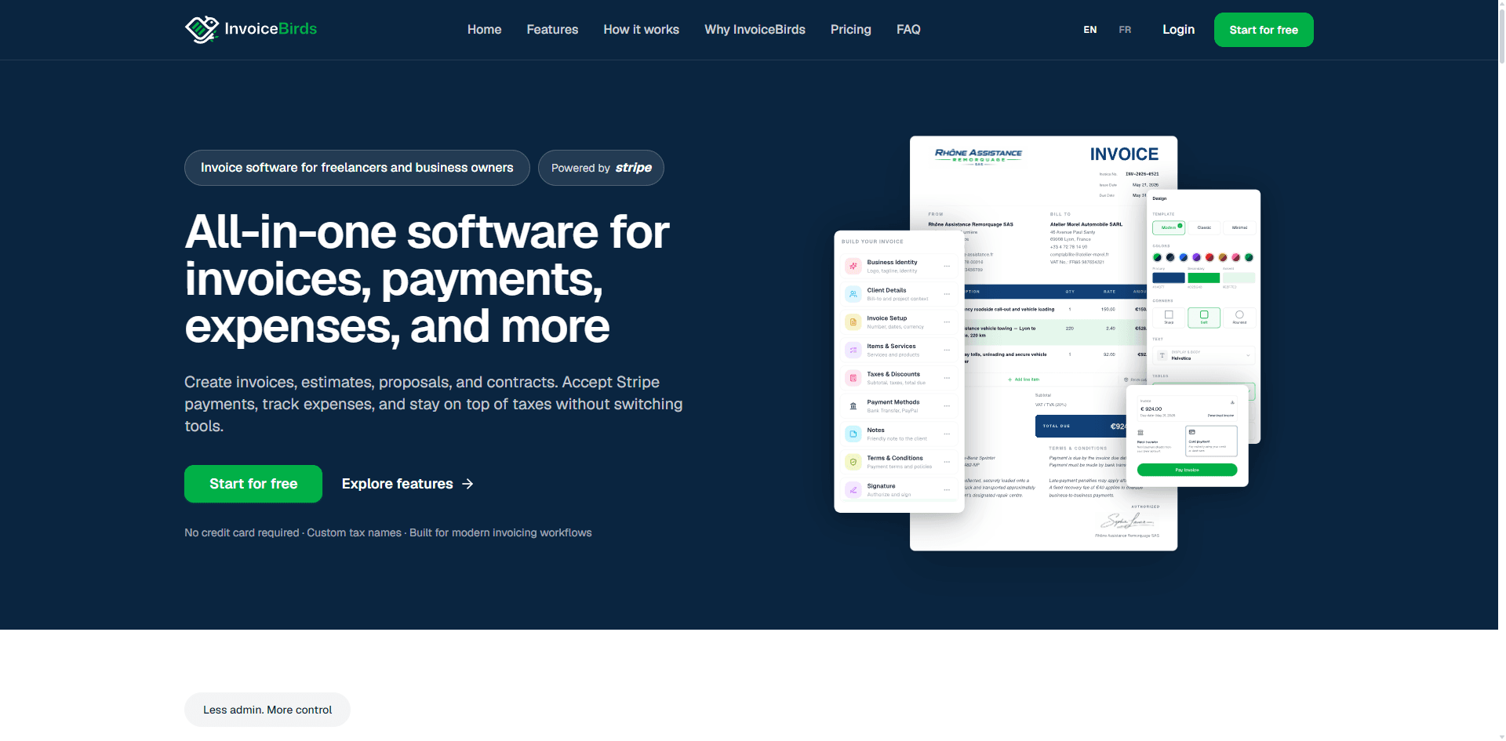Click the Invoice Setup document icon
Screen dimensions: 1506x741
pyautogui.click(x=853, y=322)
